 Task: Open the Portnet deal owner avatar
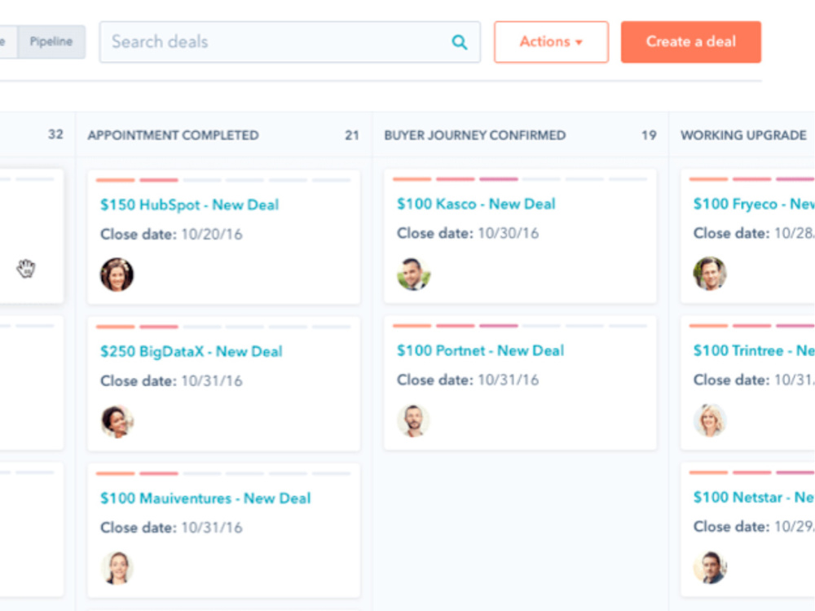(414, 420)
